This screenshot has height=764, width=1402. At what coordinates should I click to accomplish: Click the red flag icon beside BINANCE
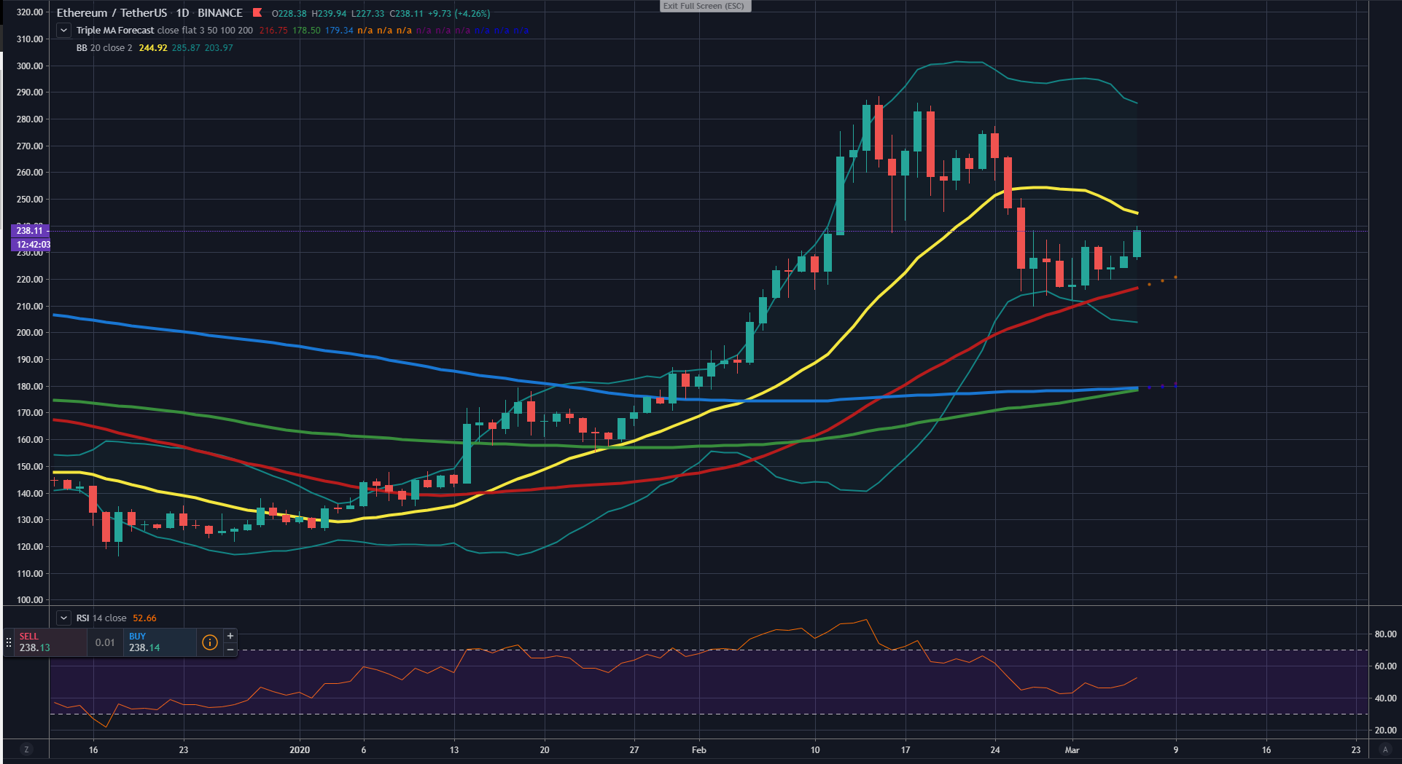(257, 12)
